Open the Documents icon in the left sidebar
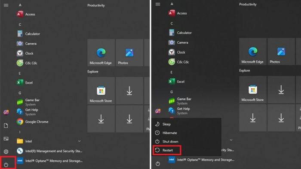301x169 pixels. [6, 126]
